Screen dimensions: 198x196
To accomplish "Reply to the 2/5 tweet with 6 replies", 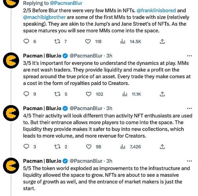I will point(27,42).
